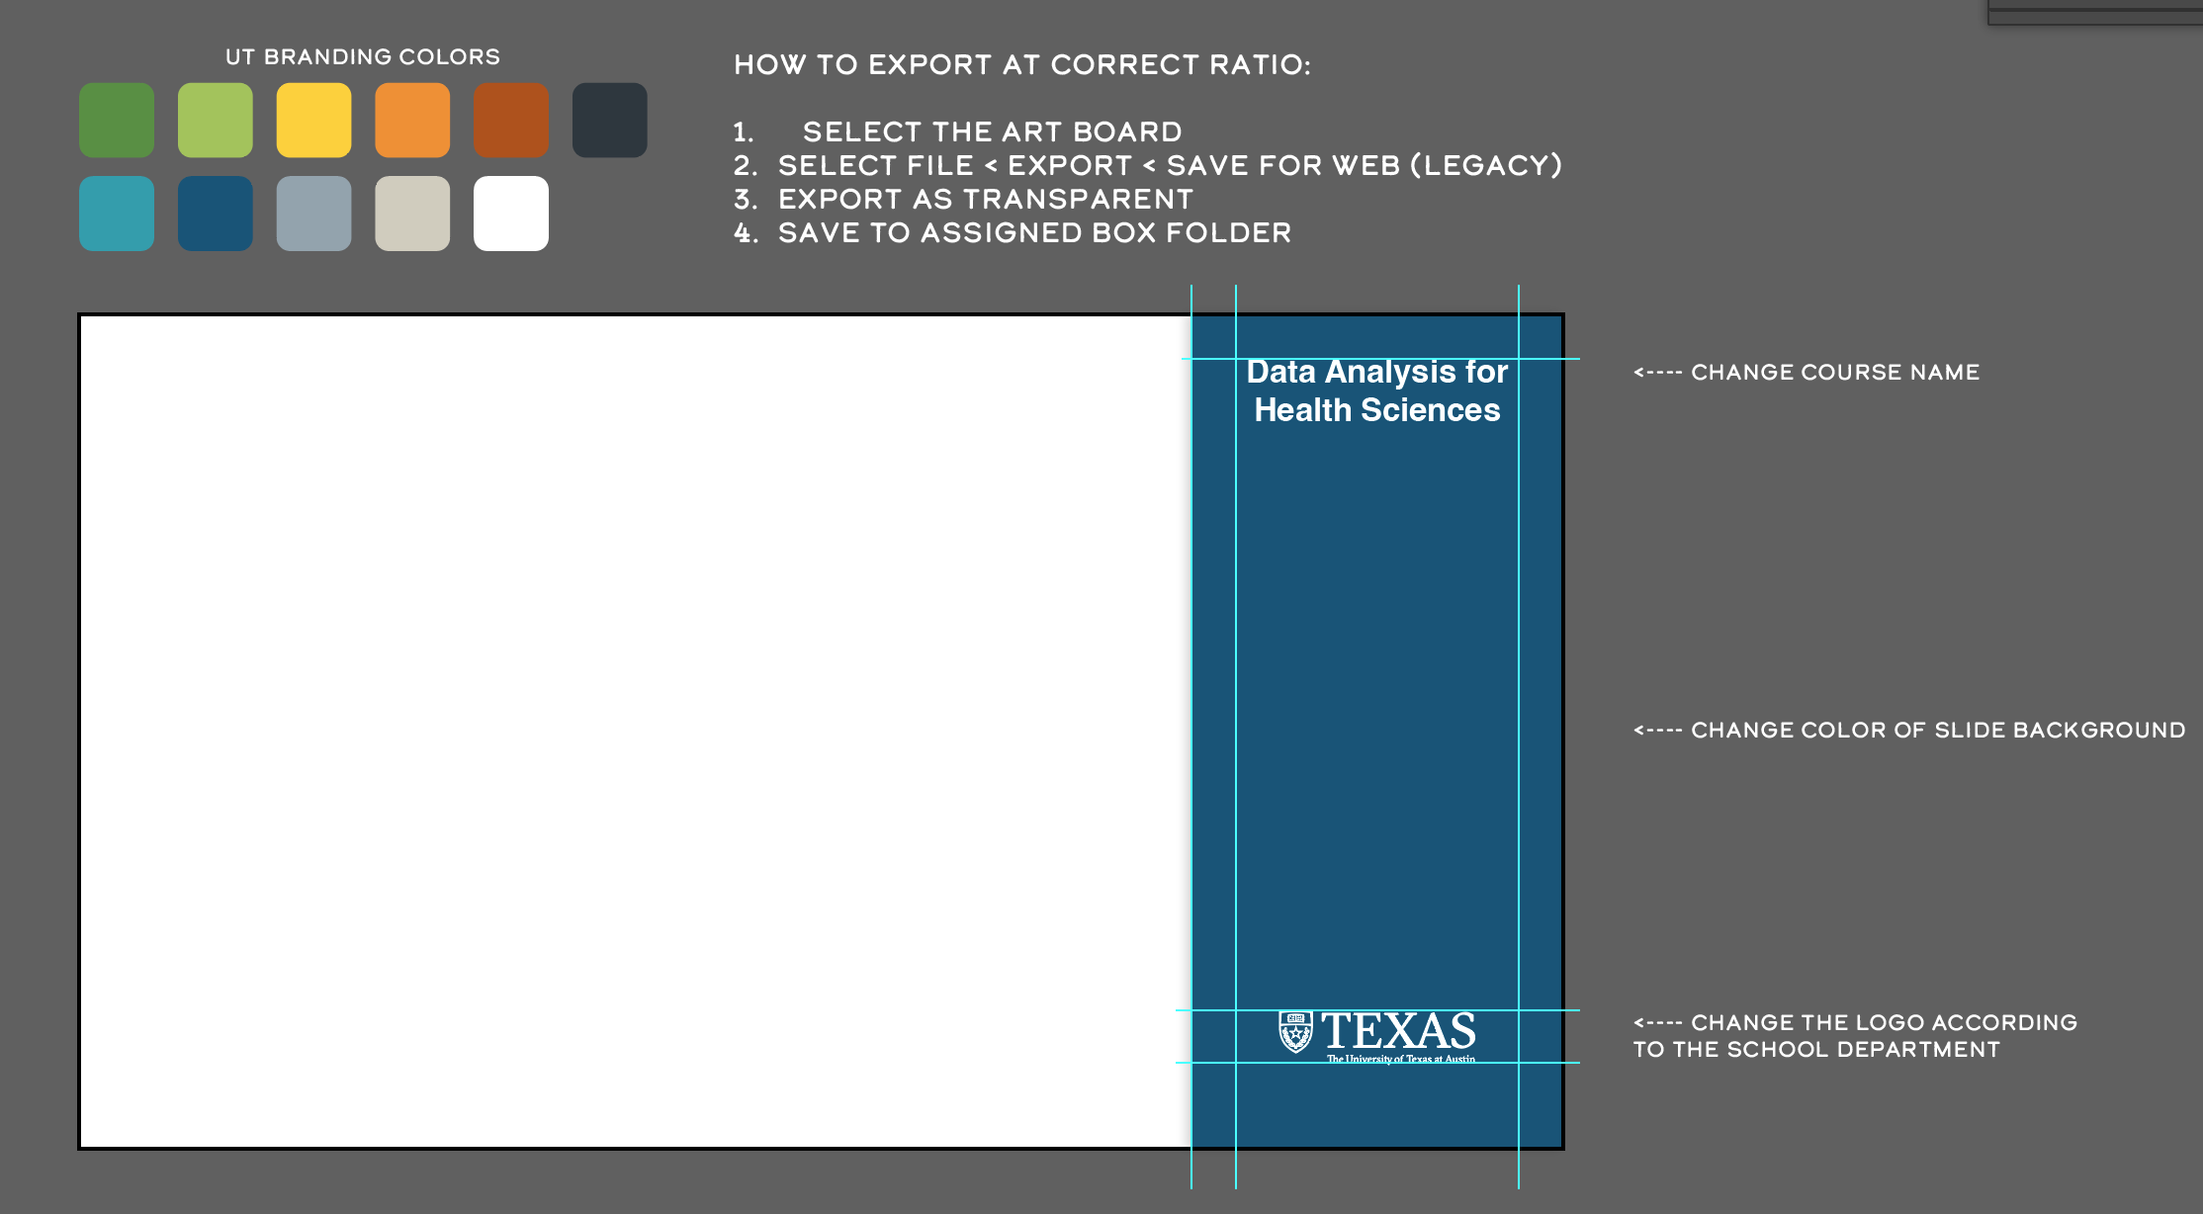Select the light green branding color swatch
This screenshot has width=2203, height=1214.
pyautogui.click(x=216, y=121)
